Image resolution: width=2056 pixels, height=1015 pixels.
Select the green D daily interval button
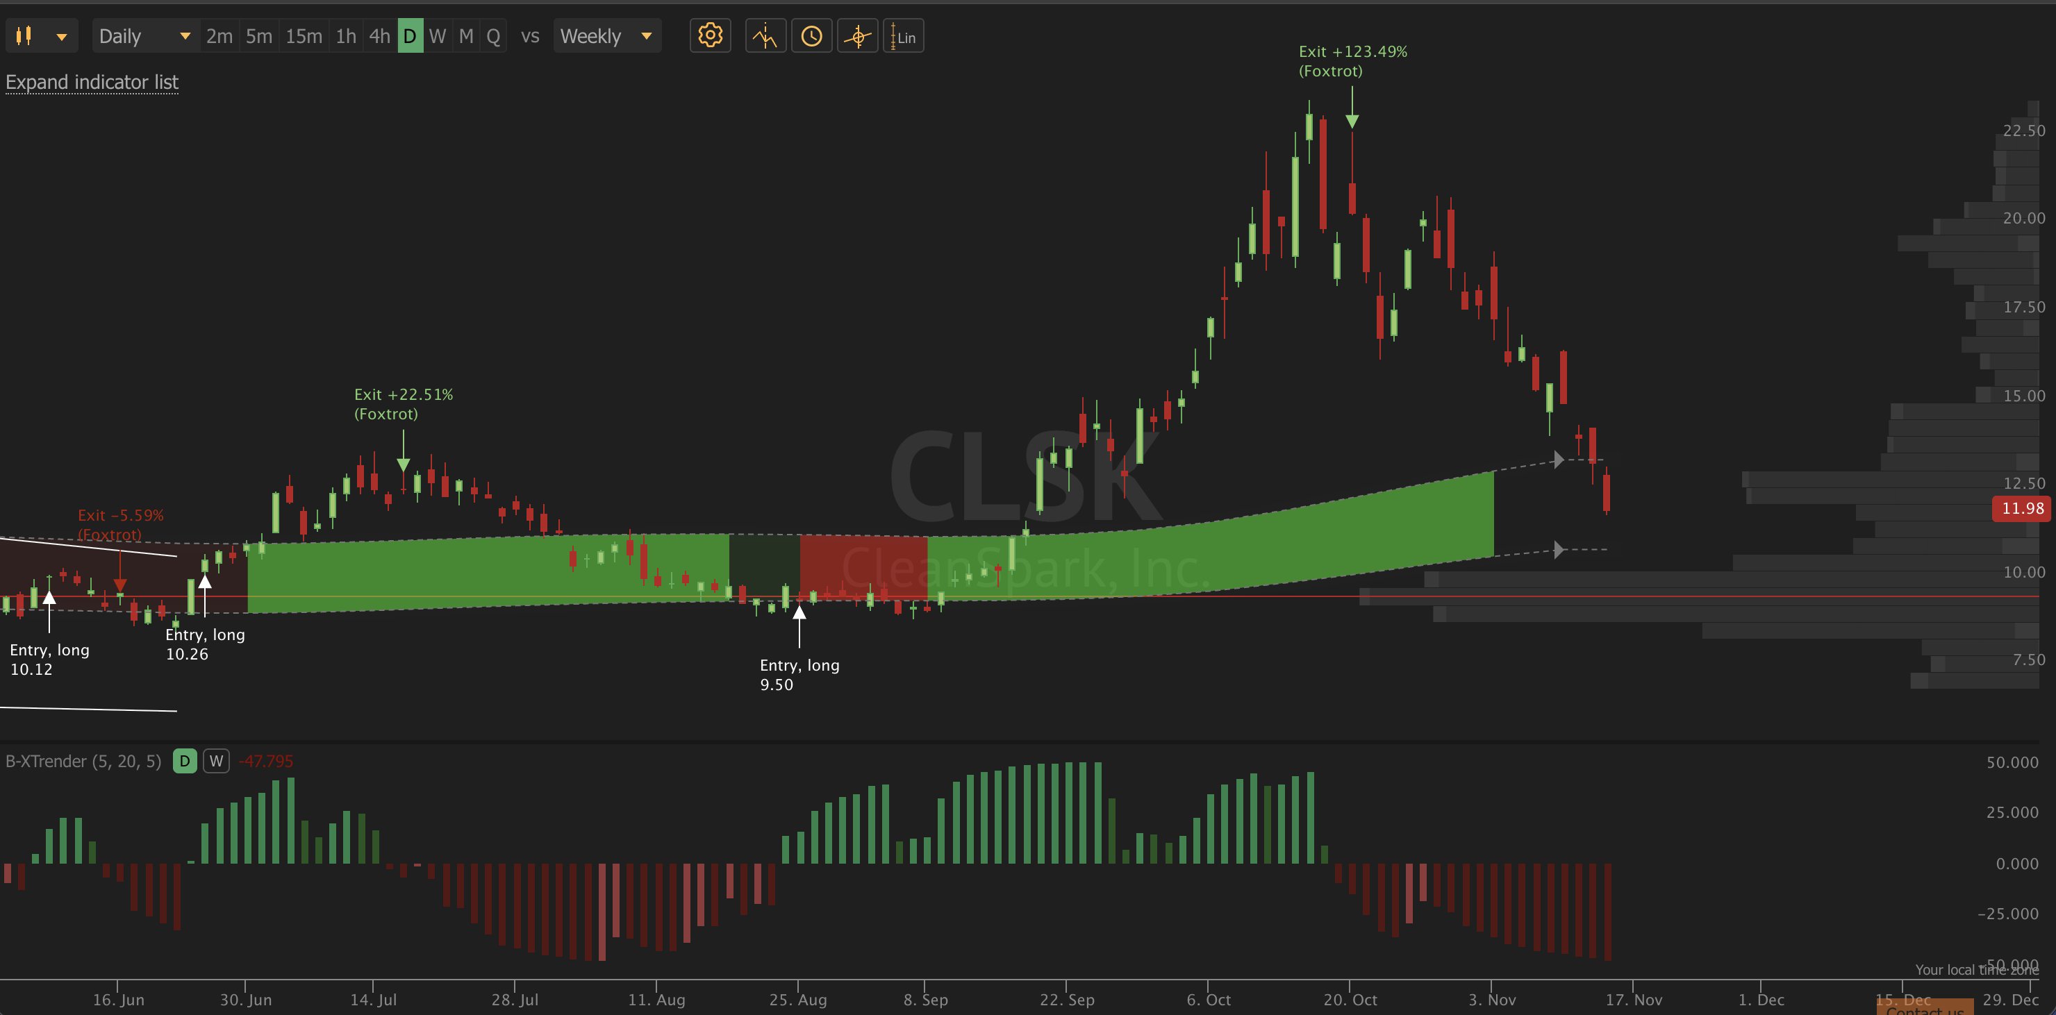coord(409,36)
